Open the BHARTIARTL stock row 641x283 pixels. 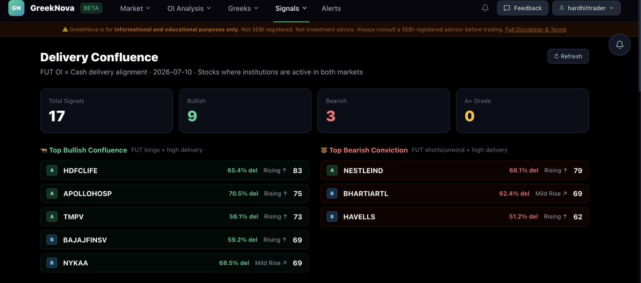click(x=455, y=193)
